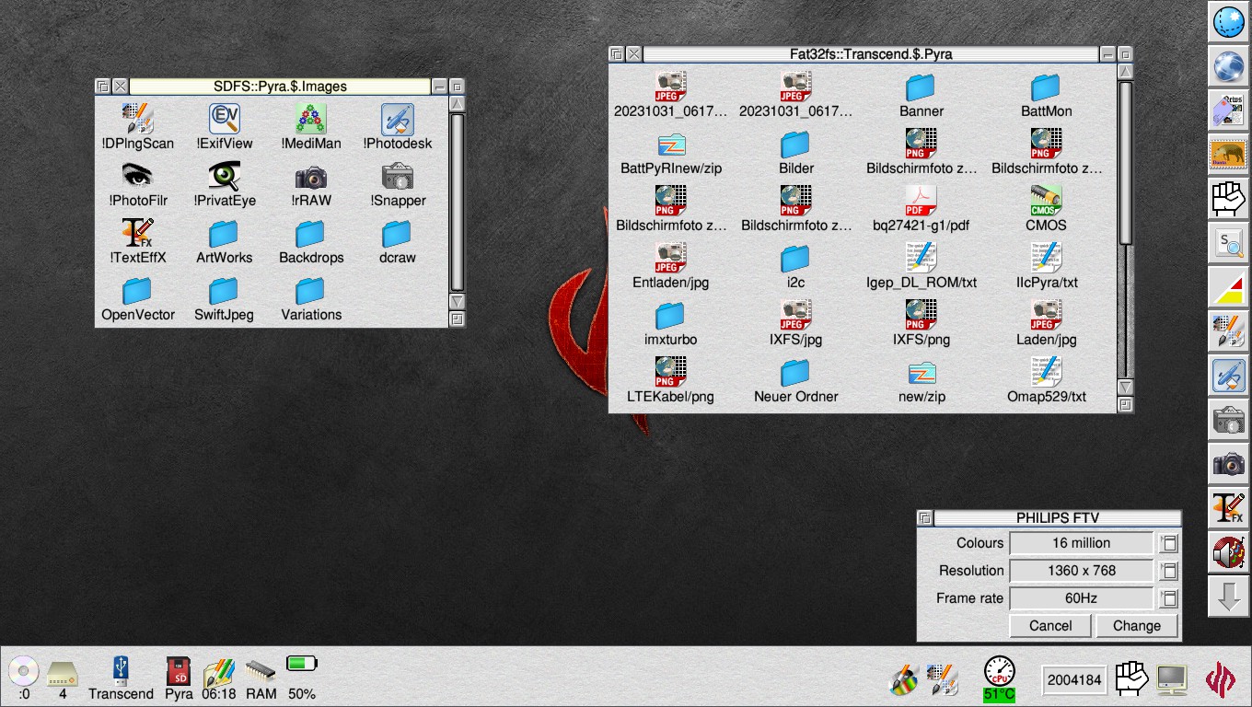Open the Colours popup menu button

[1169, 543]
